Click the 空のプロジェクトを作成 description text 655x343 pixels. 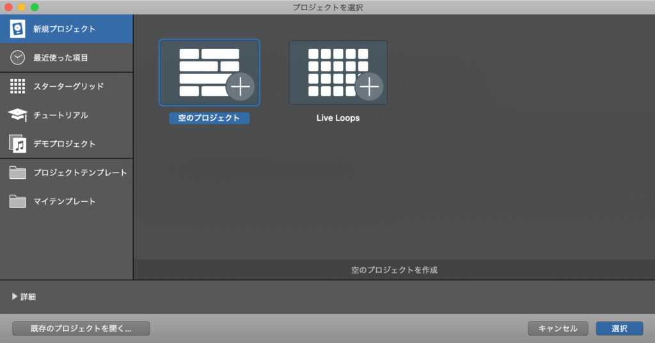pyautogui.click(x=394, y=270)
